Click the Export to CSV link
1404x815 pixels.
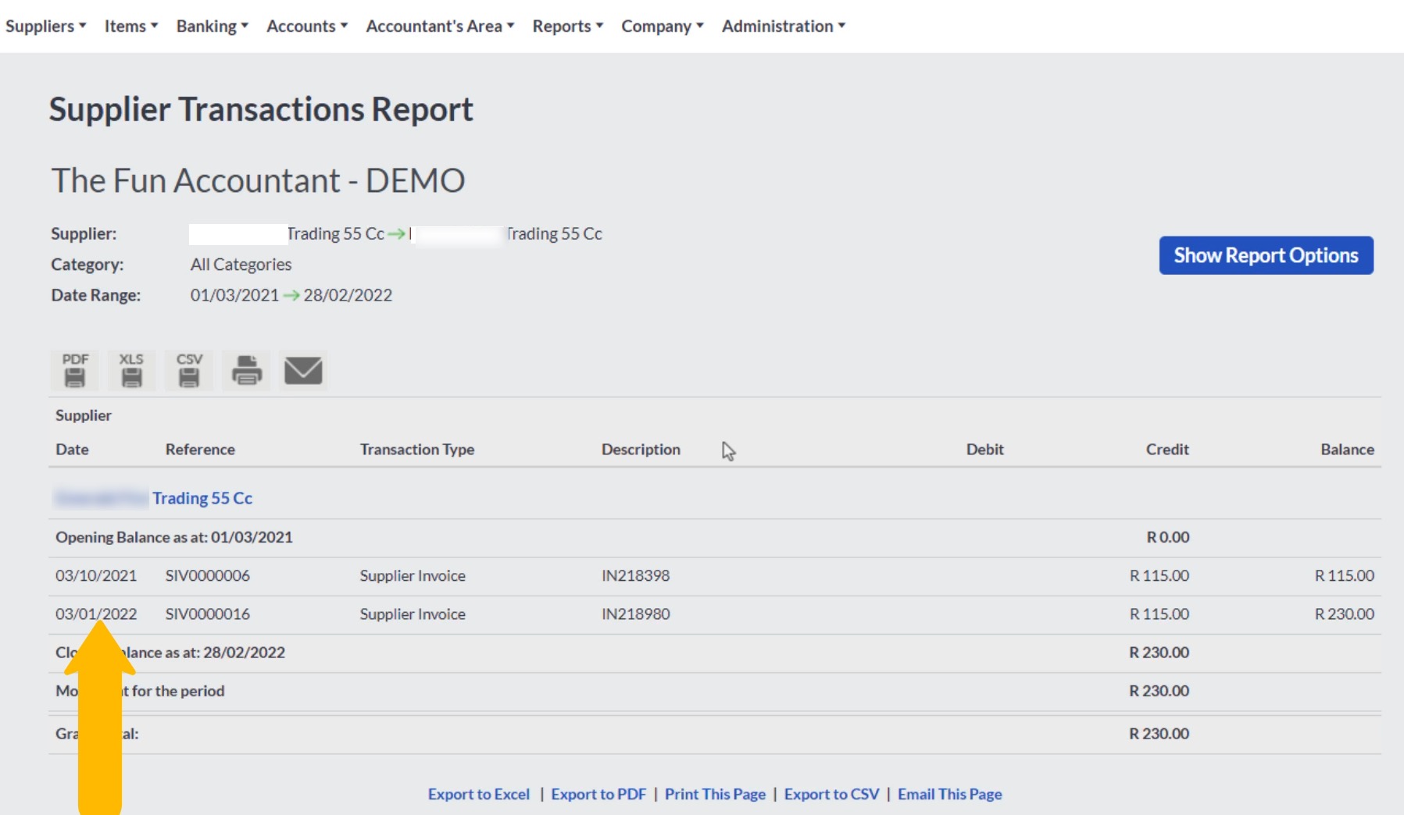tap(831, 794)
